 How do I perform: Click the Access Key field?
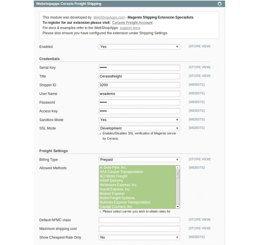click(x=139, y=111)
